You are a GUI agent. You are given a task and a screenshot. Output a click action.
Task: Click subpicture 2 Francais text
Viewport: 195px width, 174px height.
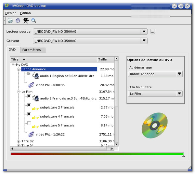[57, 107]
